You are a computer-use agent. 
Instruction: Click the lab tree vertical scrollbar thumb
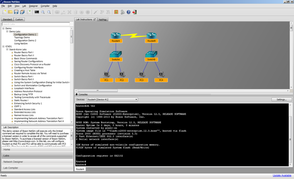(71, 36)
